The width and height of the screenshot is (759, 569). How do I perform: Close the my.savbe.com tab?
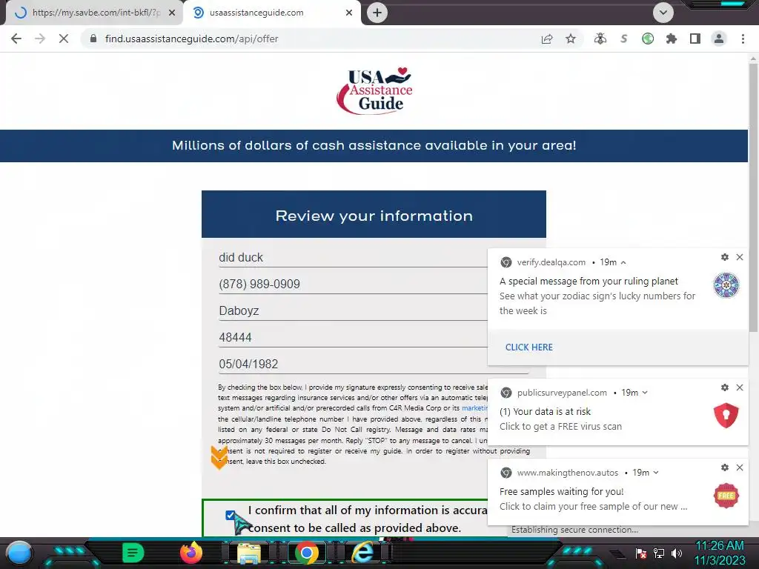tap(172, 13)
